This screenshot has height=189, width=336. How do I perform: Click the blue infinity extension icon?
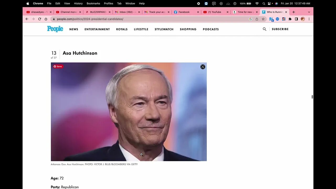click(277, 19)
